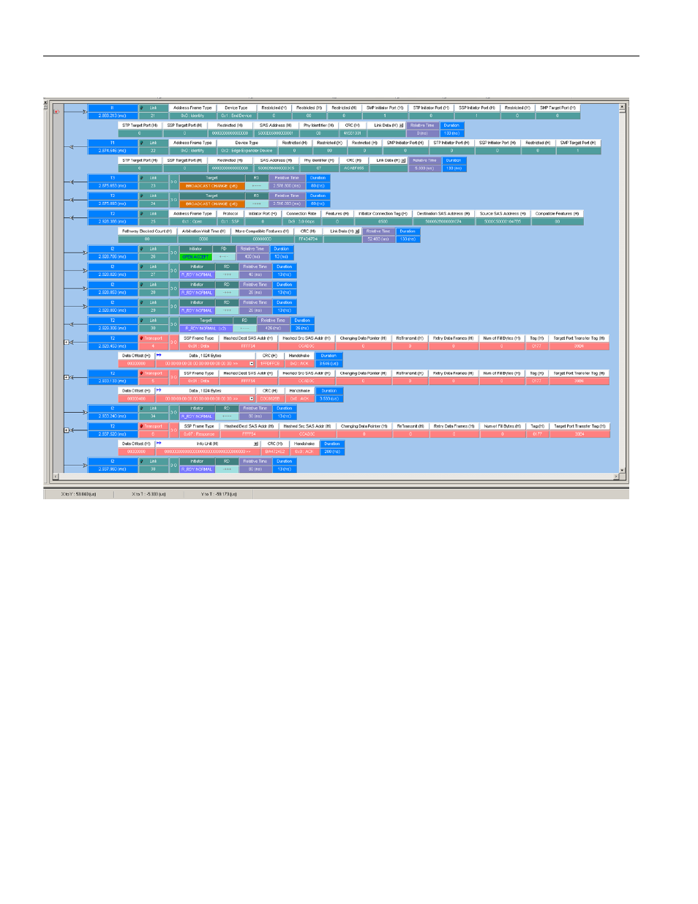Click the vertical scrollbar up arrow
This screenshot has height=904, width=698.
pyautogui.click(x=623, y=108)
